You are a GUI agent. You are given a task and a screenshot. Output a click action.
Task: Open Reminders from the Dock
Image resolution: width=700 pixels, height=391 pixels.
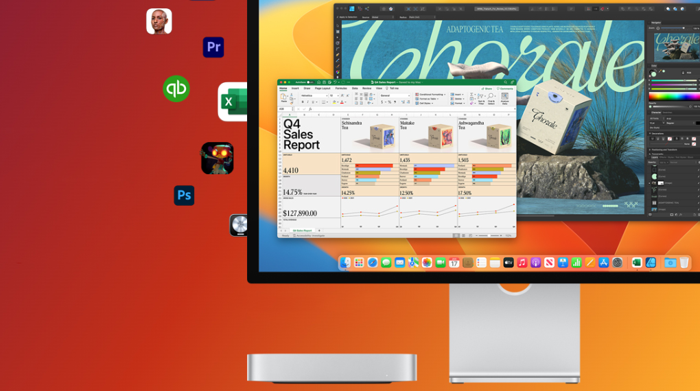point(481,263)
